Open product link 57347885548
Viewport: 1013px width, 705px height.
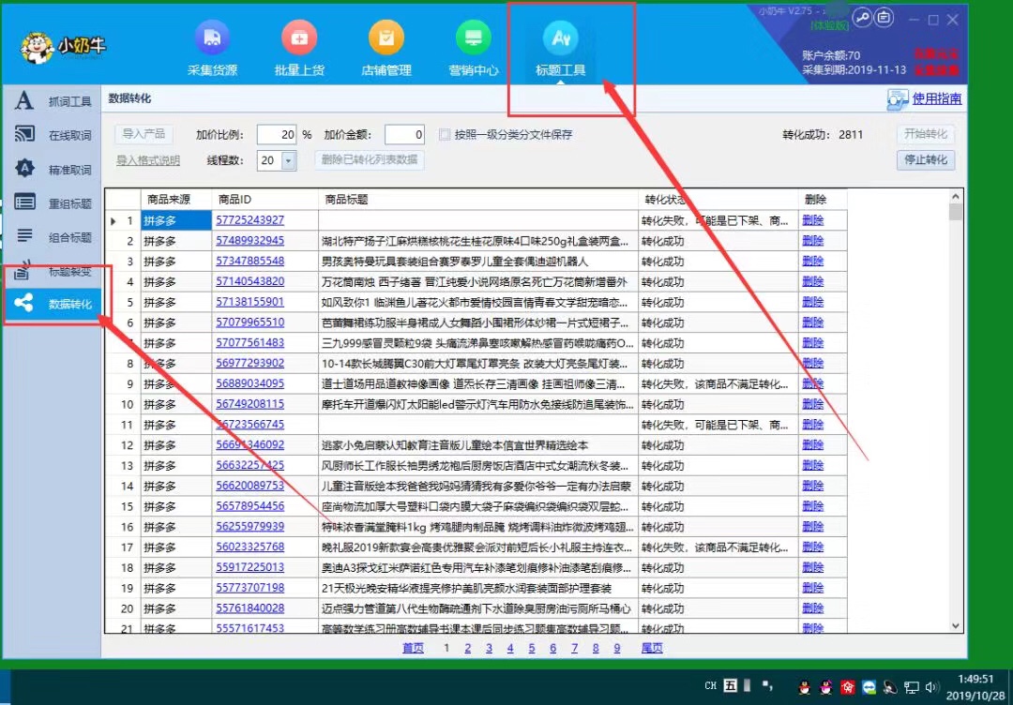pyautogui.click(x=250, y=262)
